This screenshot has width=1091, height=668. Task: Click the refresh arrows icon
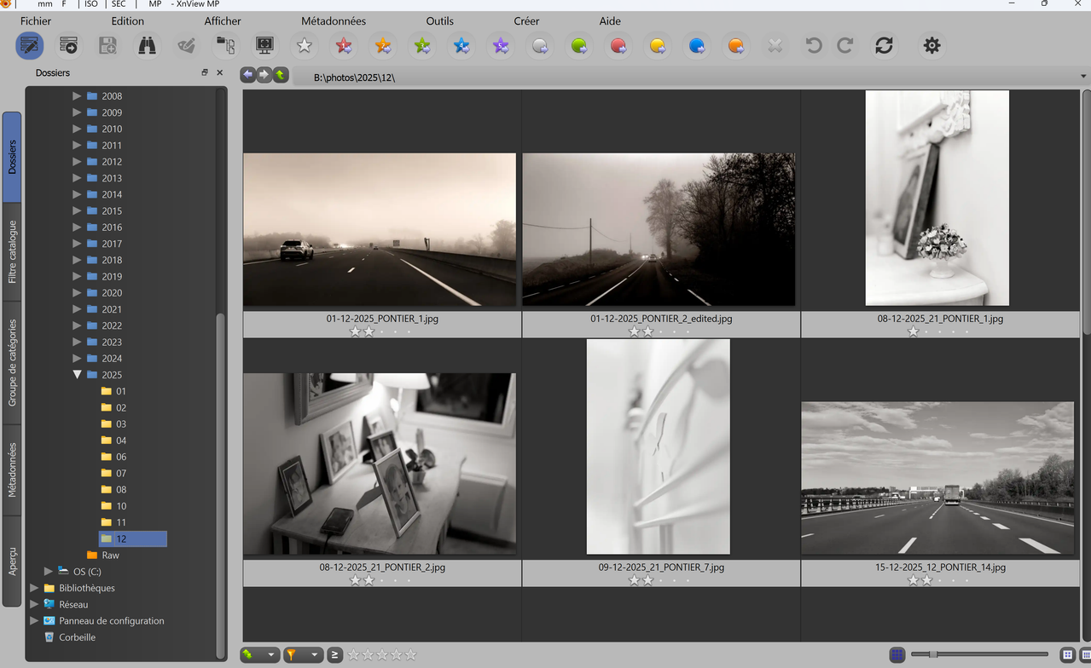pos(884,45)
